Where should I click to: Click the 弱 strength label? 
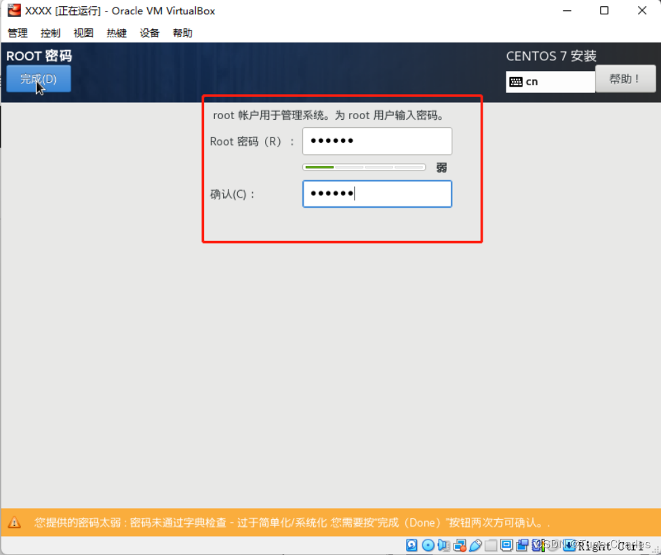pyautogui.click(x=441, y=167)
